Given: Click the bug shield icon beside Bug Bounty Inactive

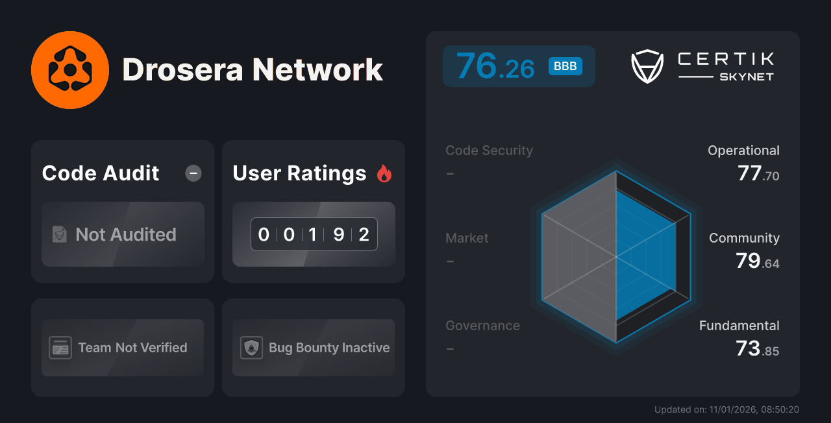Looking at the screenshot, I should [x=253, y=348].
